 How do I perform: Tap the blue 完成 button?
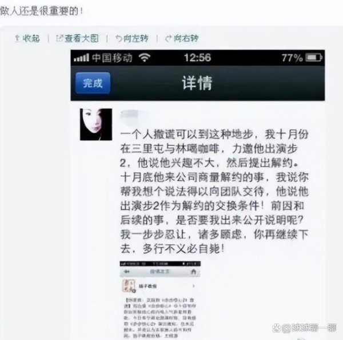93,83
